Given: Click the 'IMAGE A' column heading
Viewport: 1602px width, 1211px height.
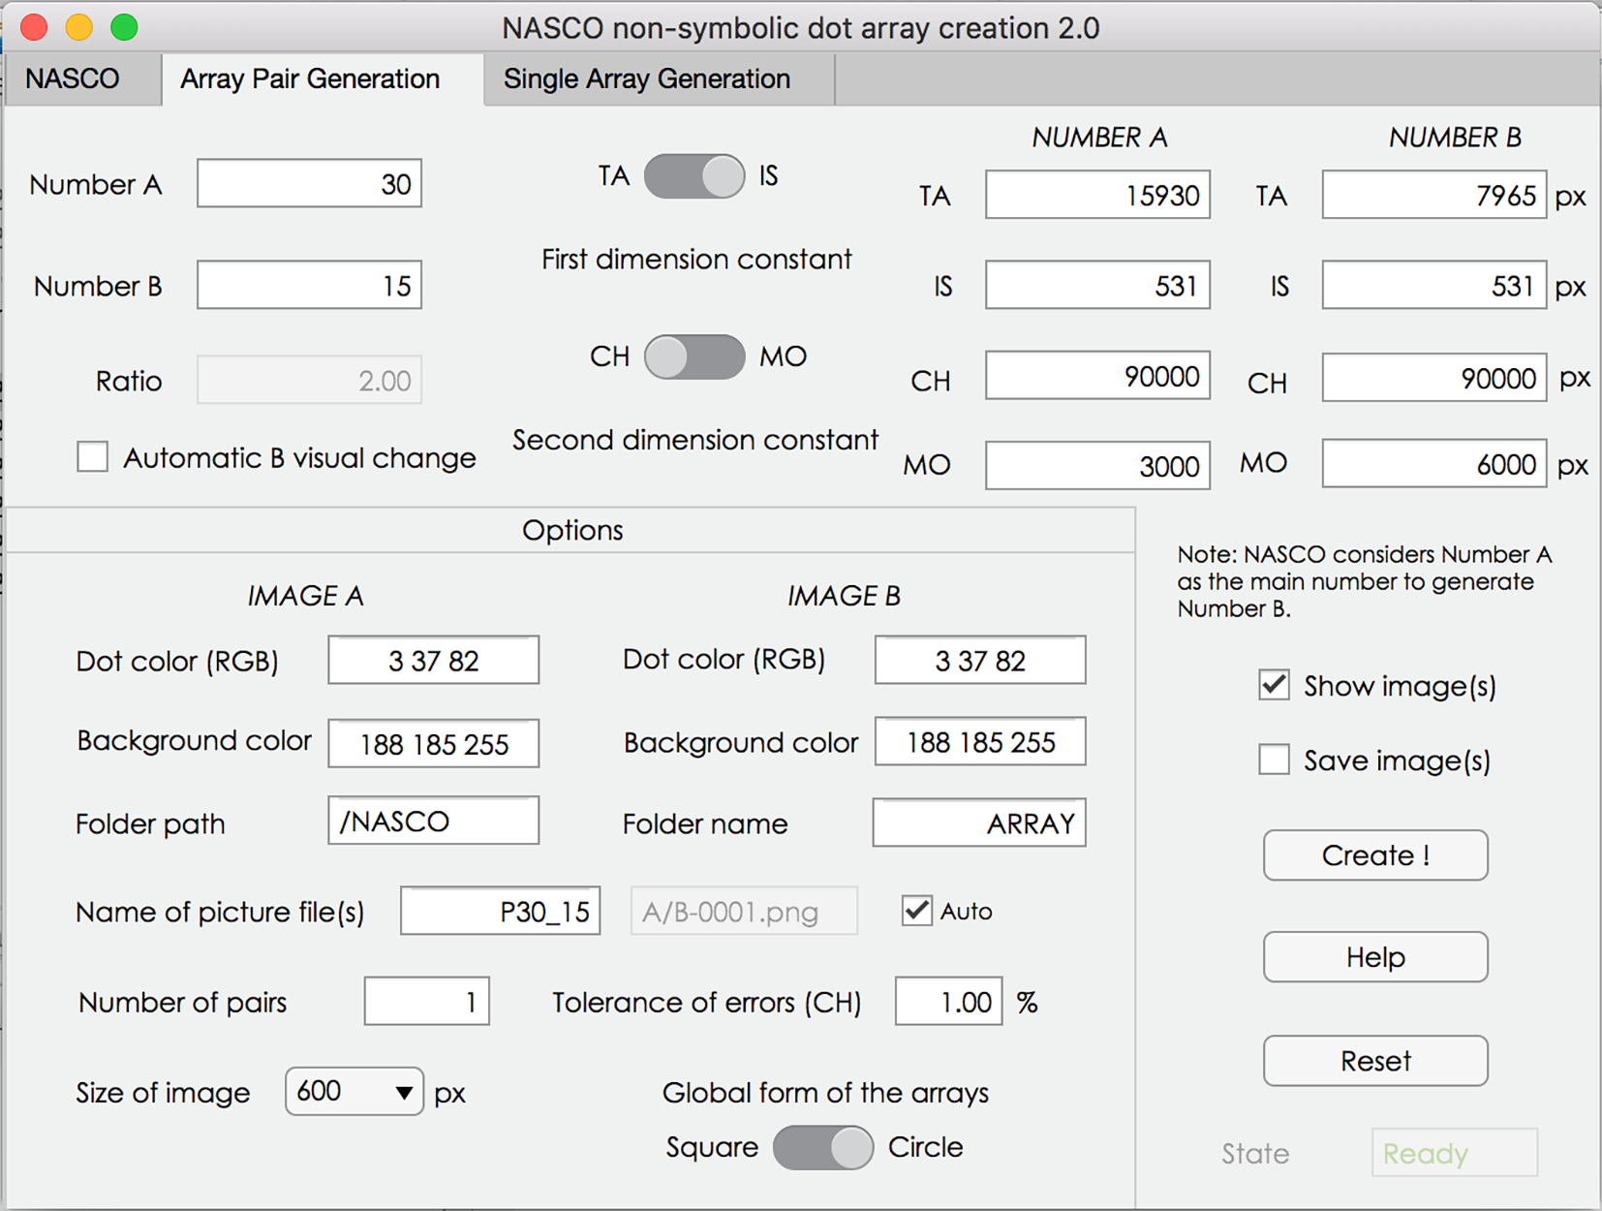Looking at the screenshot, I should [x=306, y=596].
